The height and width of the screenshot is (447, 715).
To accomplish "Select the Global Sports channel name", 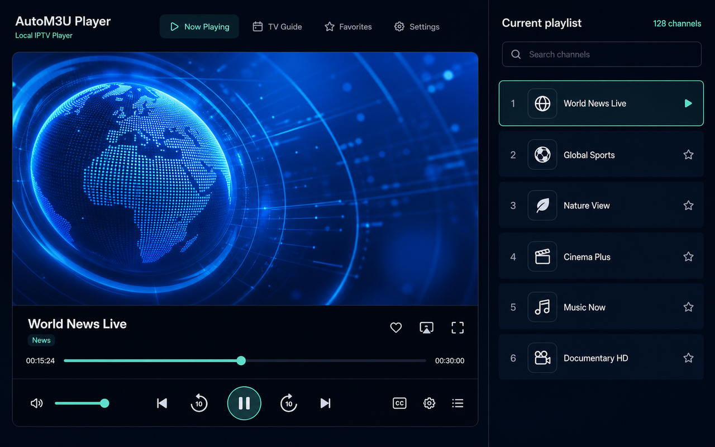I will tap(589, 155).
